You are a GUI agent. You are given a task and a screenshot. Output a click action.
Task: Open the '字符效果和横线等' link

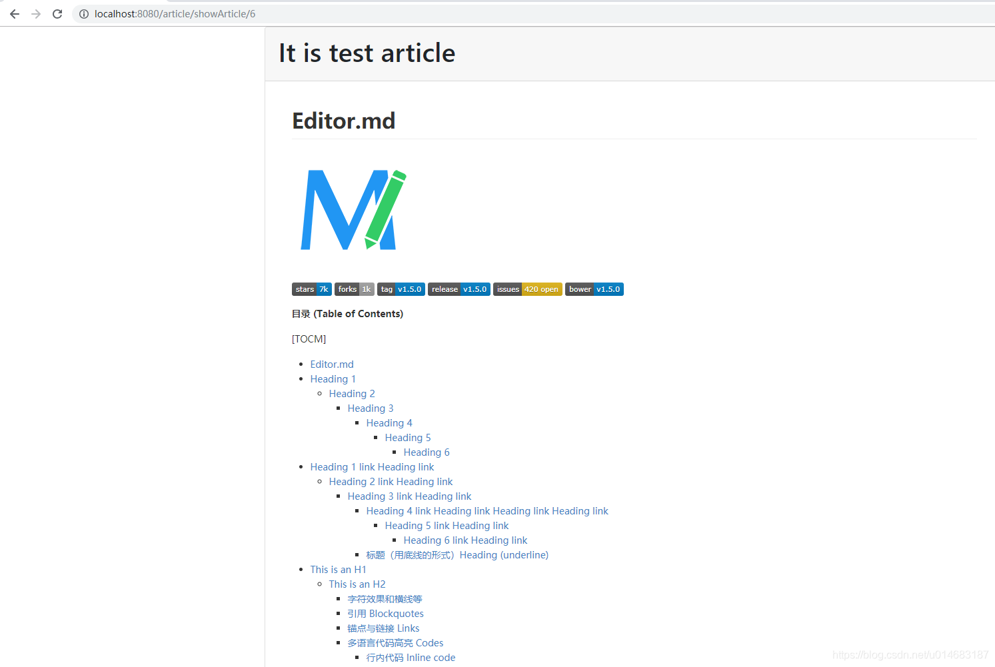(385, 599)
